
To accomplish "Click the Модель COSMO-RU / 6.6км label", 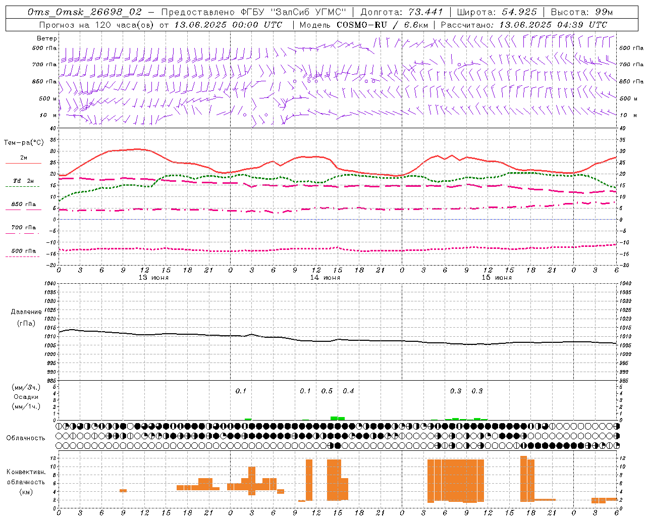I will (x=365, y=25).
